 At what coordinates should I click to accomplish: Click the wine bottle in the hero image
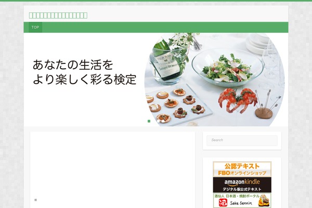coord(166,59)
